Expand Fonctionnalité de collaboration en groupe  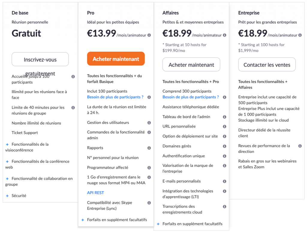pos(7,179)
